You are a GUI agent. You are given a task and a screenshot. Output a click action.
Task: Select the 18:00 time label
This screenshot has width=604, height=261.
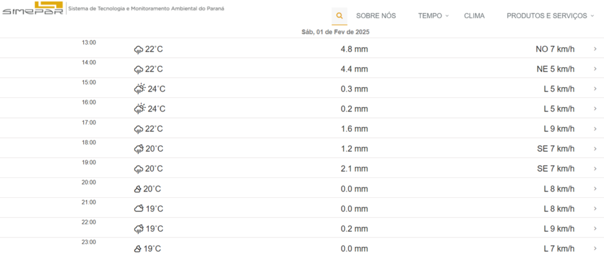point(88,143)
